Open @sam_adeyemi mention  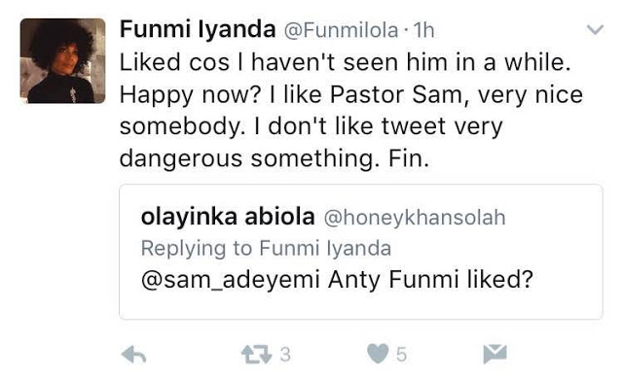pyautogui.click(x=231, y=280)
